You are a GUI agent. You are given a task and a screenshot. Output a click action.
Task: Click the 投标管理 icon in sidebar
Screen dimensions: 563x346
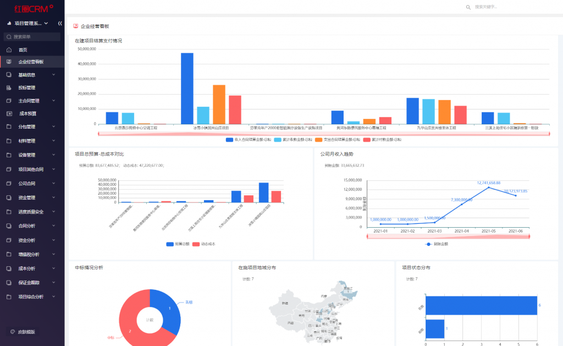pyautogui.click(x=9, y=87)
